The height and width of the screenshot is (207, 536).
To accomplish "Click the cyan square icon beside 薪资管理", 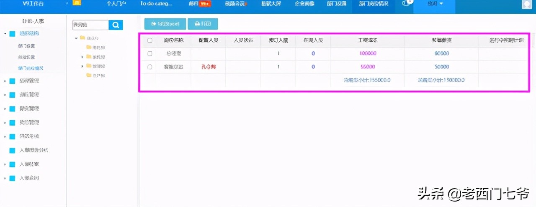I will [12, 109].
